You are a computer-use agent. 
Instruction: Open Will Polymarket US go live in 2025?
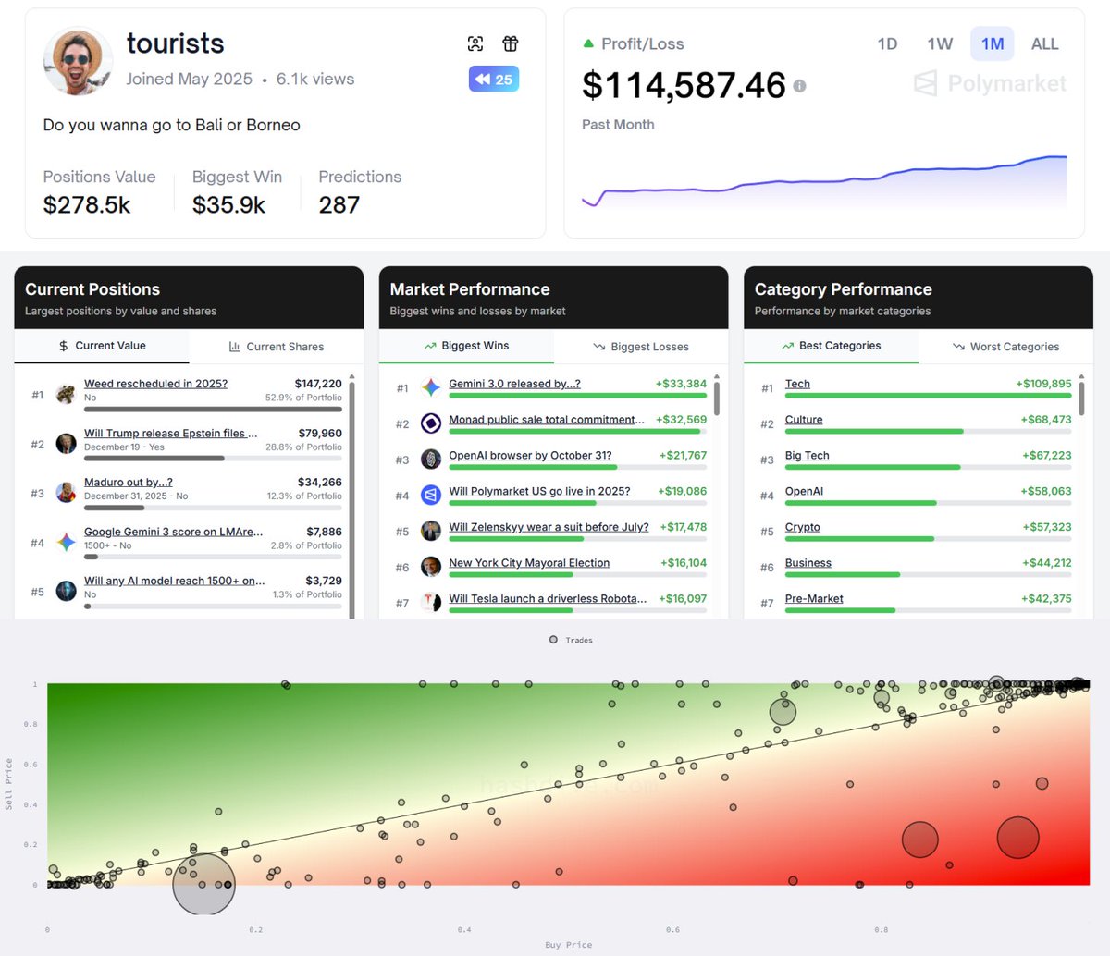click(539, 492)
